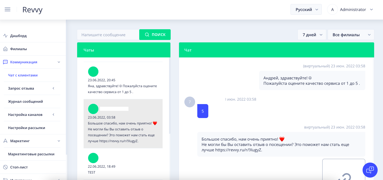Expand the Настройка каналов submenu

(x=53, y=115)
